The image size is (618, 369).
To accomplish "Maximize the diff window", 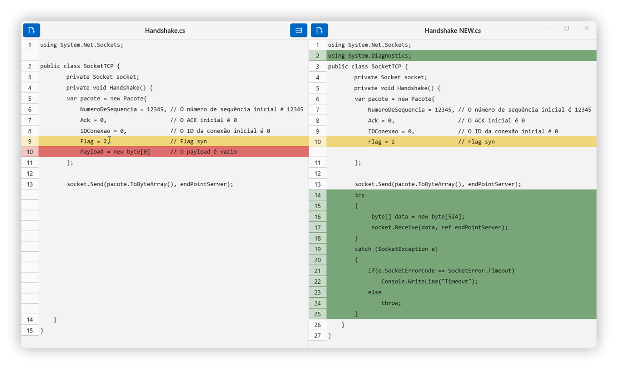I will 566,29.
